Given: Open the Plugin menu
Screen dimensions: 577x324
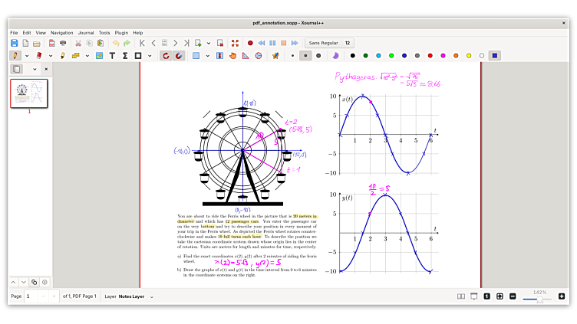Looking at the screenshot, I should click(121, 33).
